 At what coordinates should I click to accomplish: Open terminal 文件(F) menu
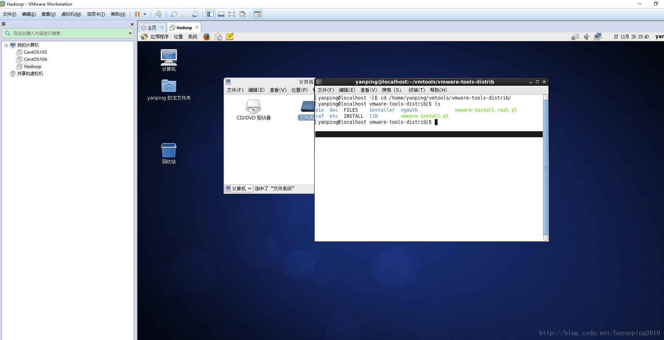pyautogui.click(x=326, y=90)
